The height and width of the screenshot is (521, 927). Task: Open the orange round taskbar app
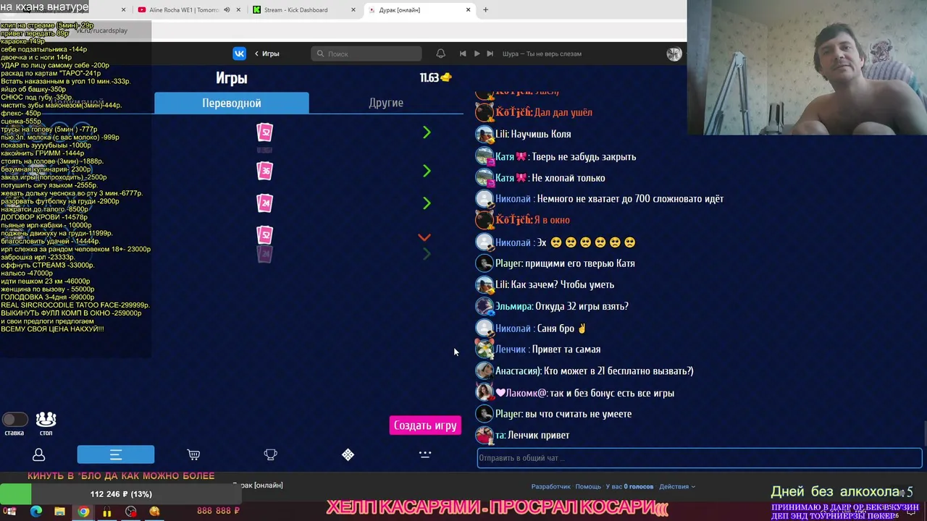(154, 512)
